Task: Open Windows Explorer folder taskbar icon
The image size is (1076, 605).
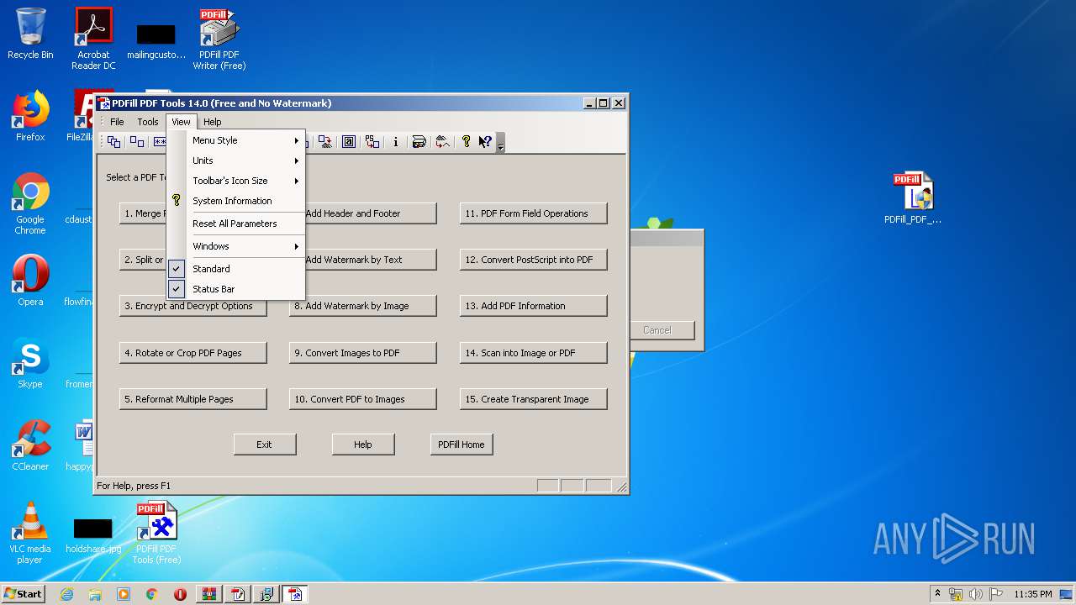Action: click(x=95, y=594)
